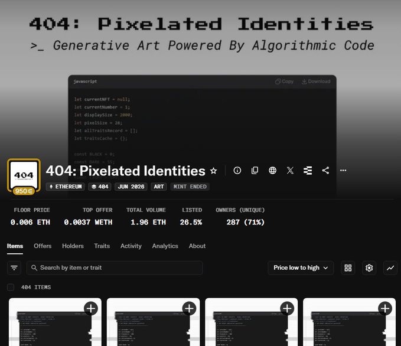Click the TOTAL VOLUME label
Screen dimensions: 401x346
click(x=146, y=210)
